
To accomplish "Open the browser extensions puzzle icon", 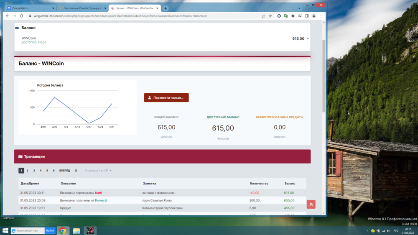I will [293, 16].
